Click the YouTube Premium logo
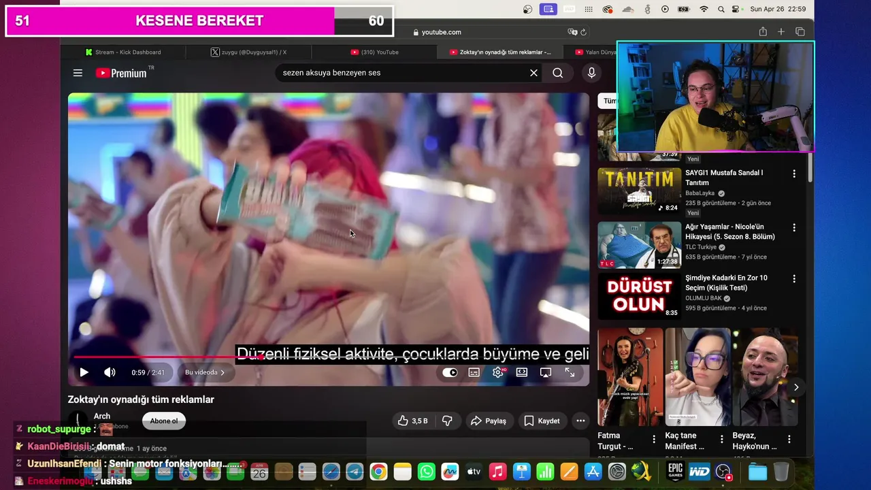Viewport: 871px width, 490px height. click(121, 73)
